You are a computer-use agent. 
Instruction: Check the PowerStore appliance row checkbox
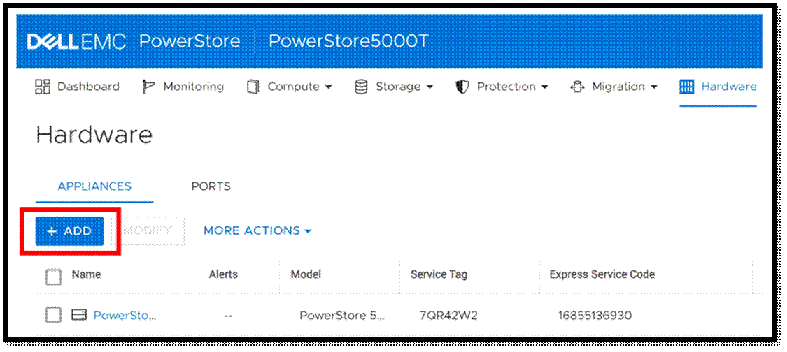[54, 315]
